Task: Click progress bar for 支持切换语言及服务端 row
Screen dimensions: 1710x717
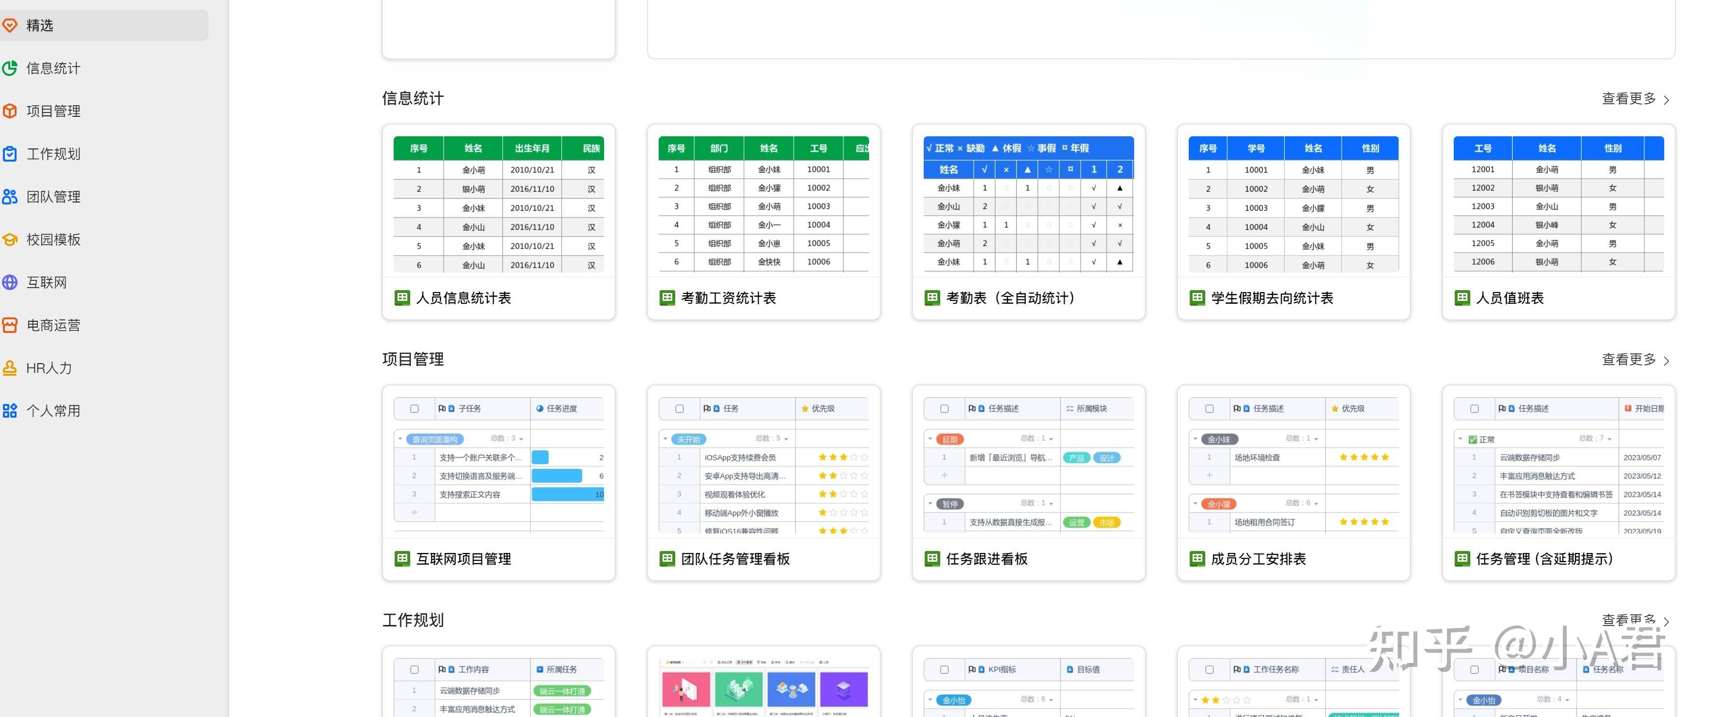Action: [x=556, y=476]
